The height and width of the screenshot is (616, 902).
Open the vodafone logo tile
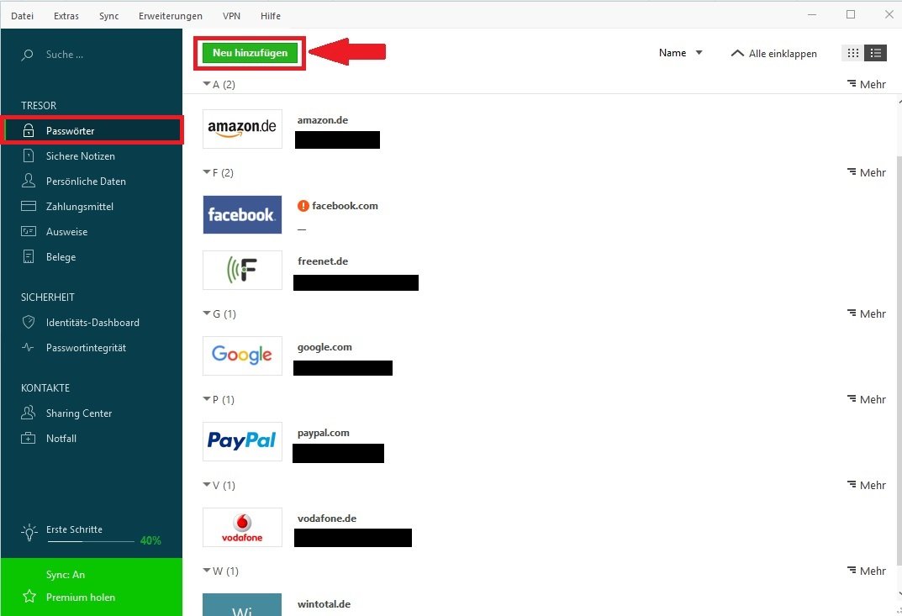click(242, 527)
